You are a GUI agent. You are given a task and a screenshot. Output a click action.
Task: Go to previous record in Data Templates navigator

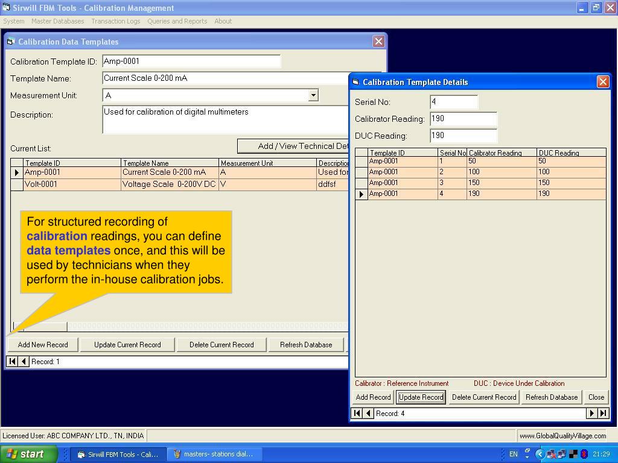pos(24,362)
